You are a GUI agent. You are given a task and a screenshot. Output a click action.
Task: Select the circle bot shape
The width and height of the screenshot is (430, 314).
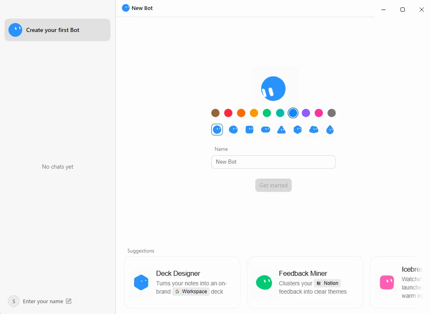click(217, 130)
